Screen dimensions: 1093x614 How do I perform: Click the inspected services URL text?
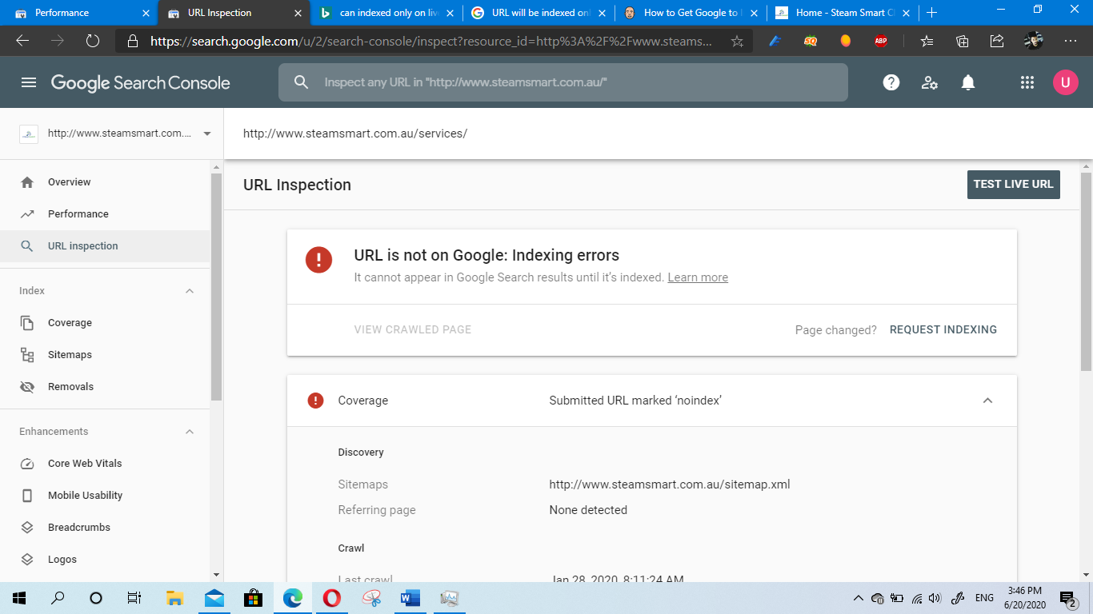[x=355, y=134]
